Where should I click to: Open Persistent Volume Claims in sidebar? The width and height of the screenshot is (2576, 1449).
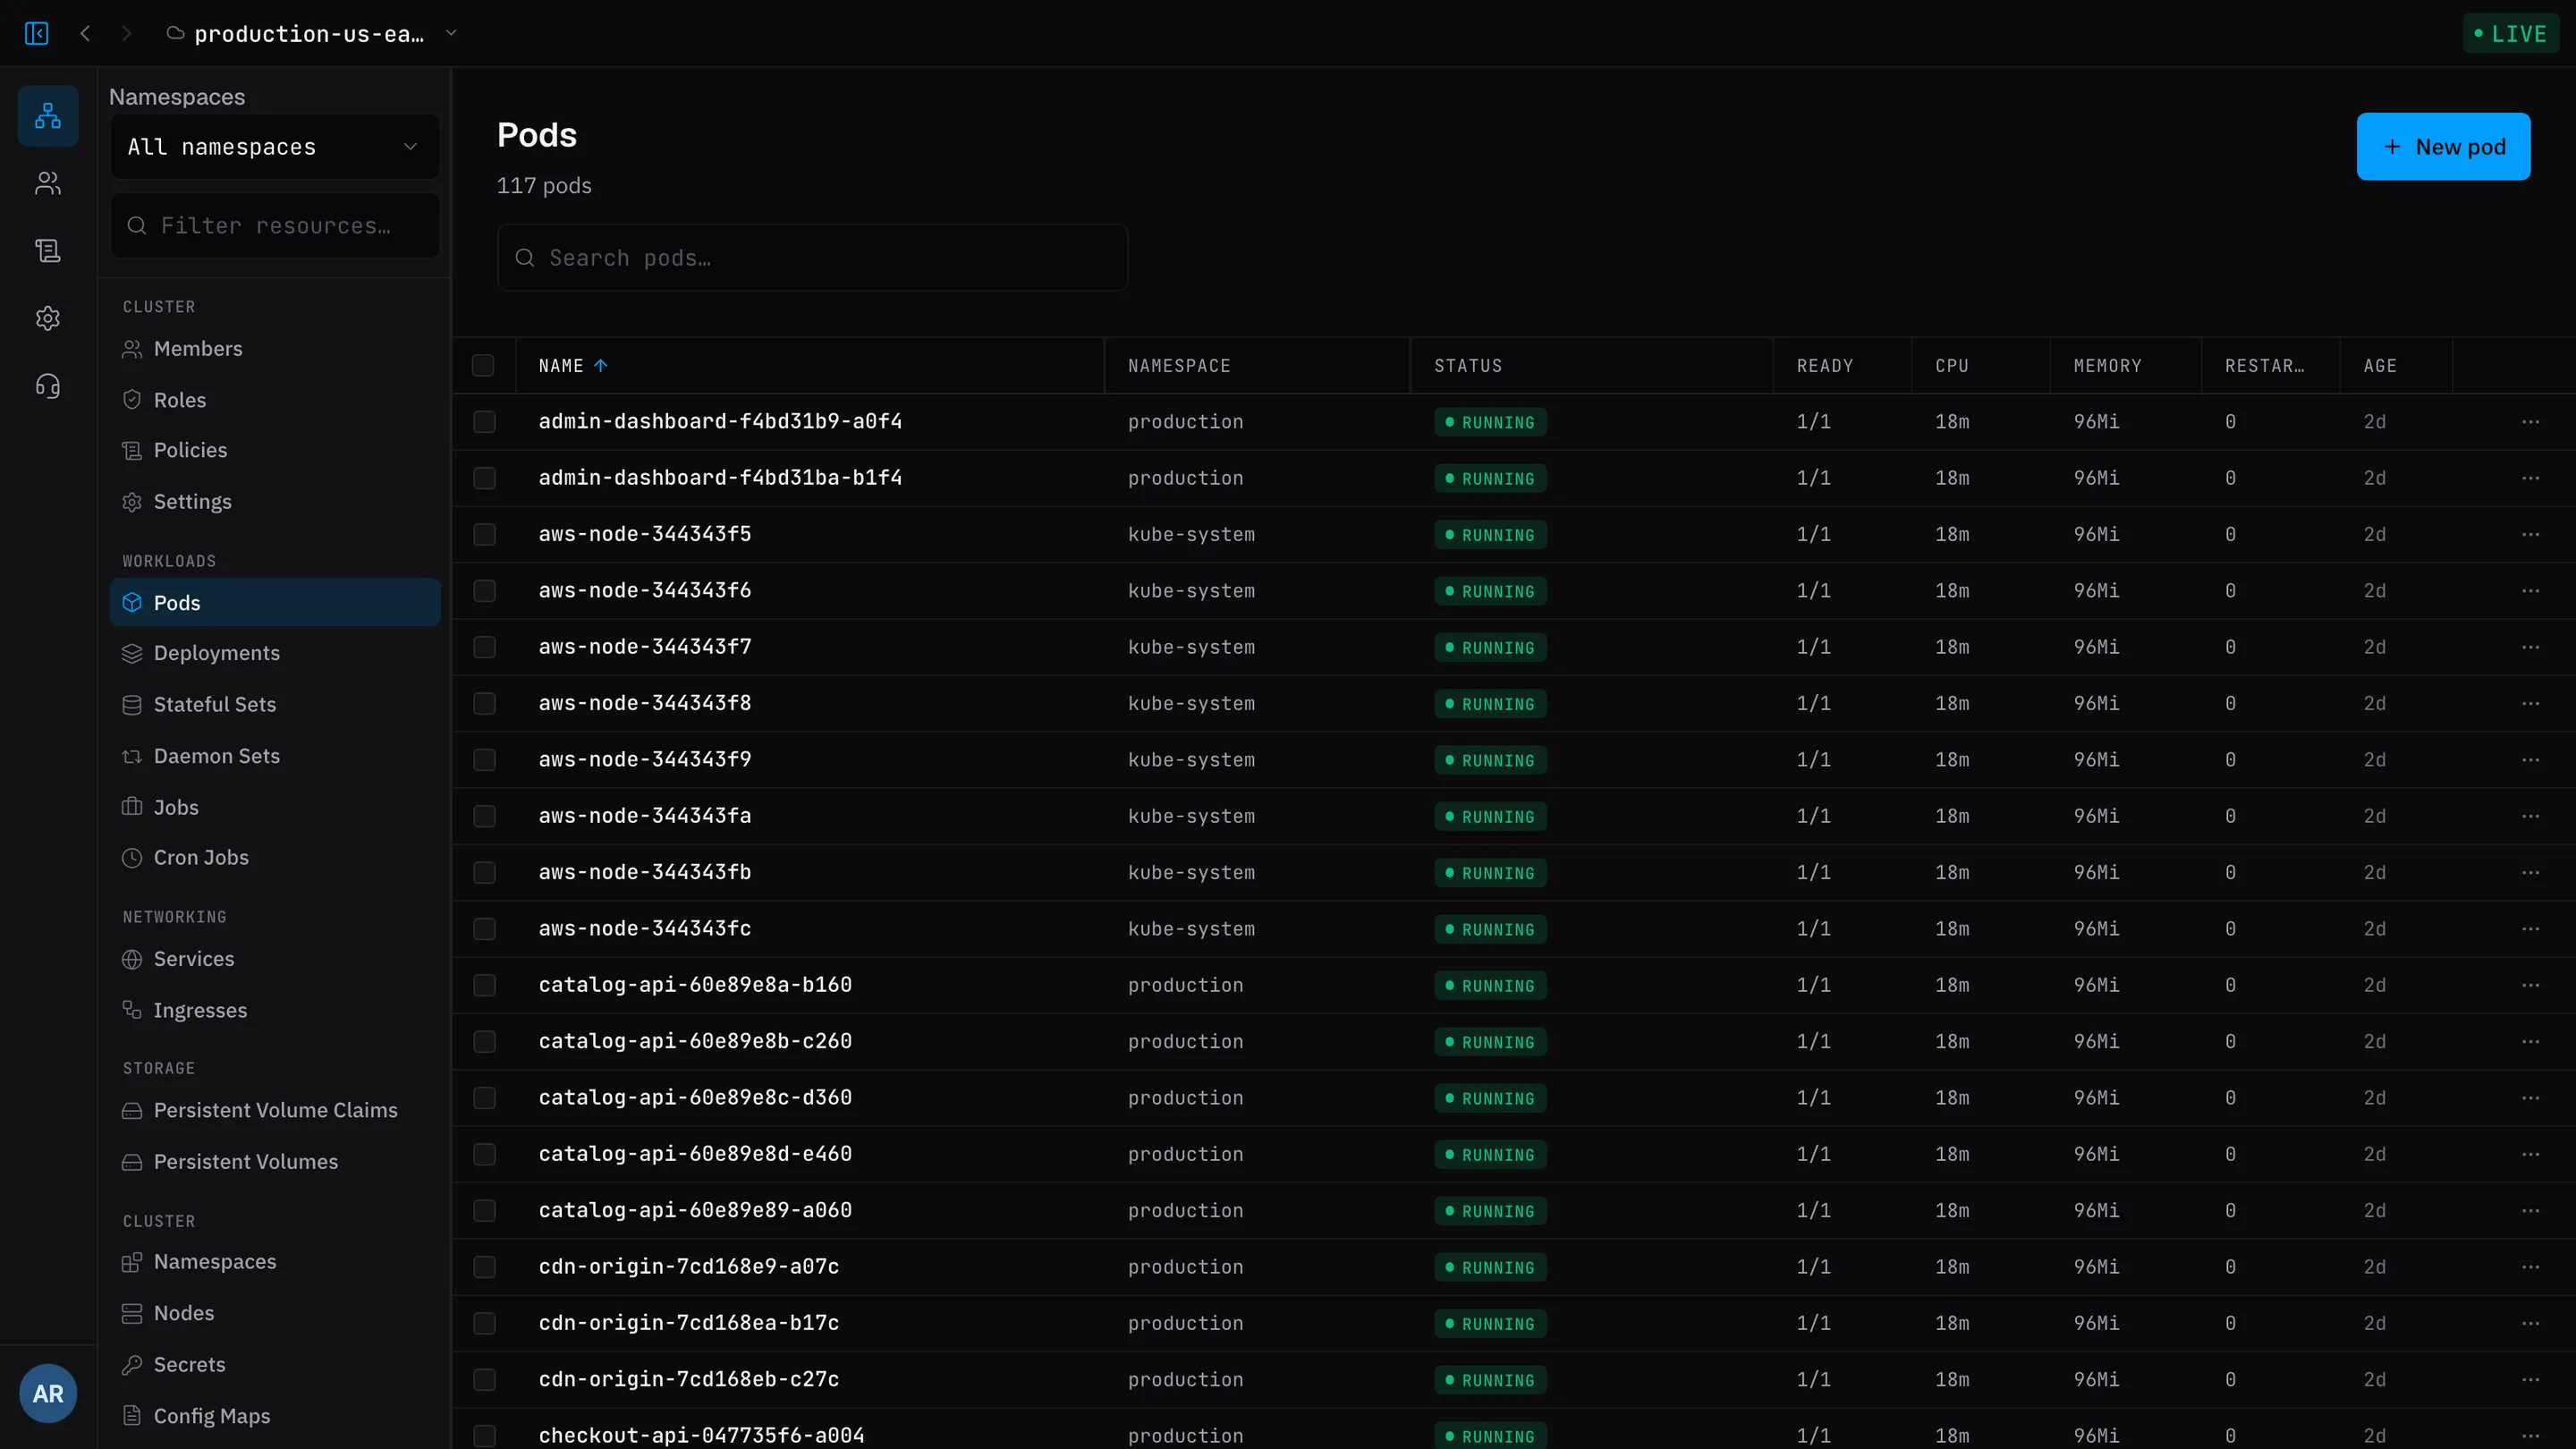(x=275, y=1111)
